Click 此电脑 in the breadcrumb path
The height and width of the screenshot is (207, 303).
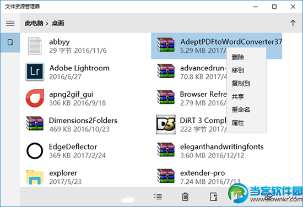click(x=34, y=23)
